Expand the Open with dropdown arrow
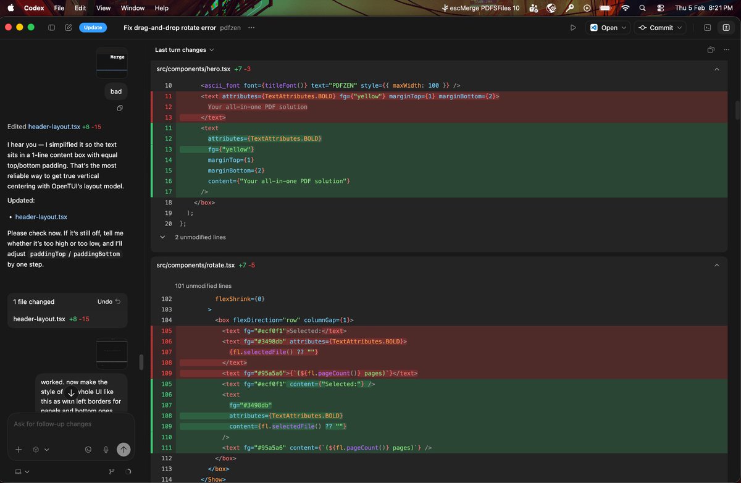 [624, 28]
